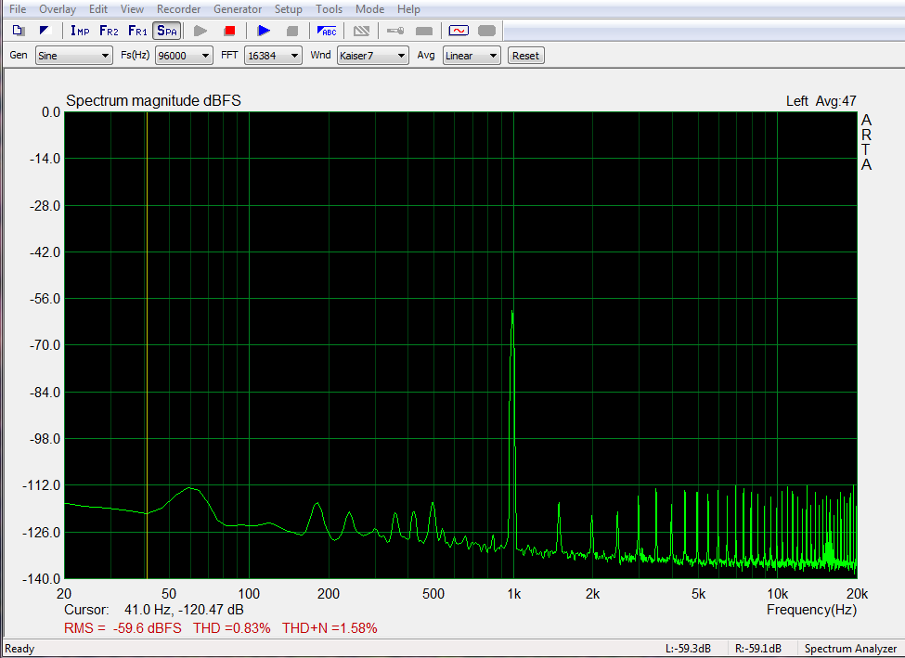Click the gray generator stop square
Screen dimensions: 905x658
tap(292, 31)
